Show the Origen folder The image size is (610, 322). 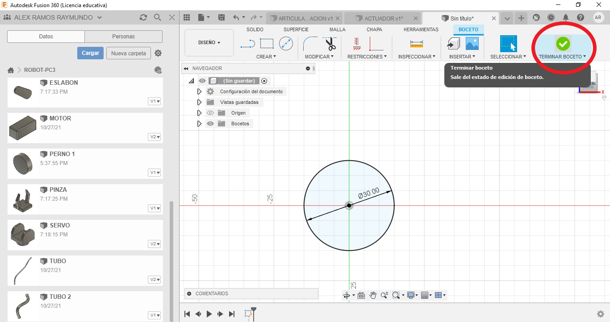(210, 113)
